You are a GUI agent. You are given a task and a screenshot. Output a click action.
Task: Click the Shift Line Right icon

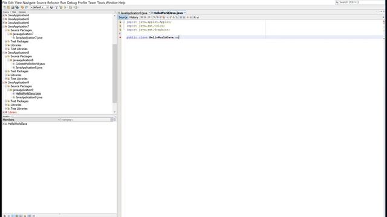(x=184, y=17)
